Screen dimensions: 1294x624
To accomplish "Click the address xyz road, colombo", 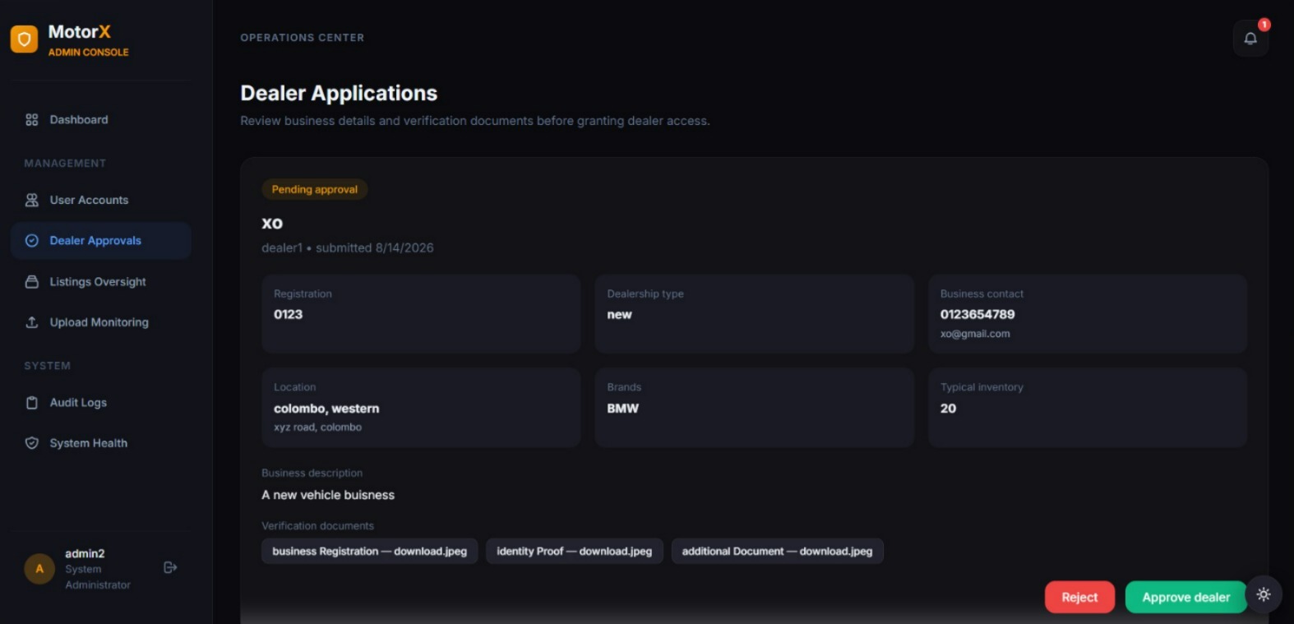I will pos(317,428).
